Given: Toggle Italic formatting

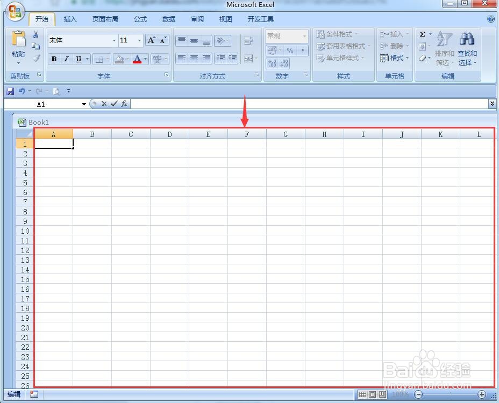Looking at the screenshot, I should coord(66,59).
